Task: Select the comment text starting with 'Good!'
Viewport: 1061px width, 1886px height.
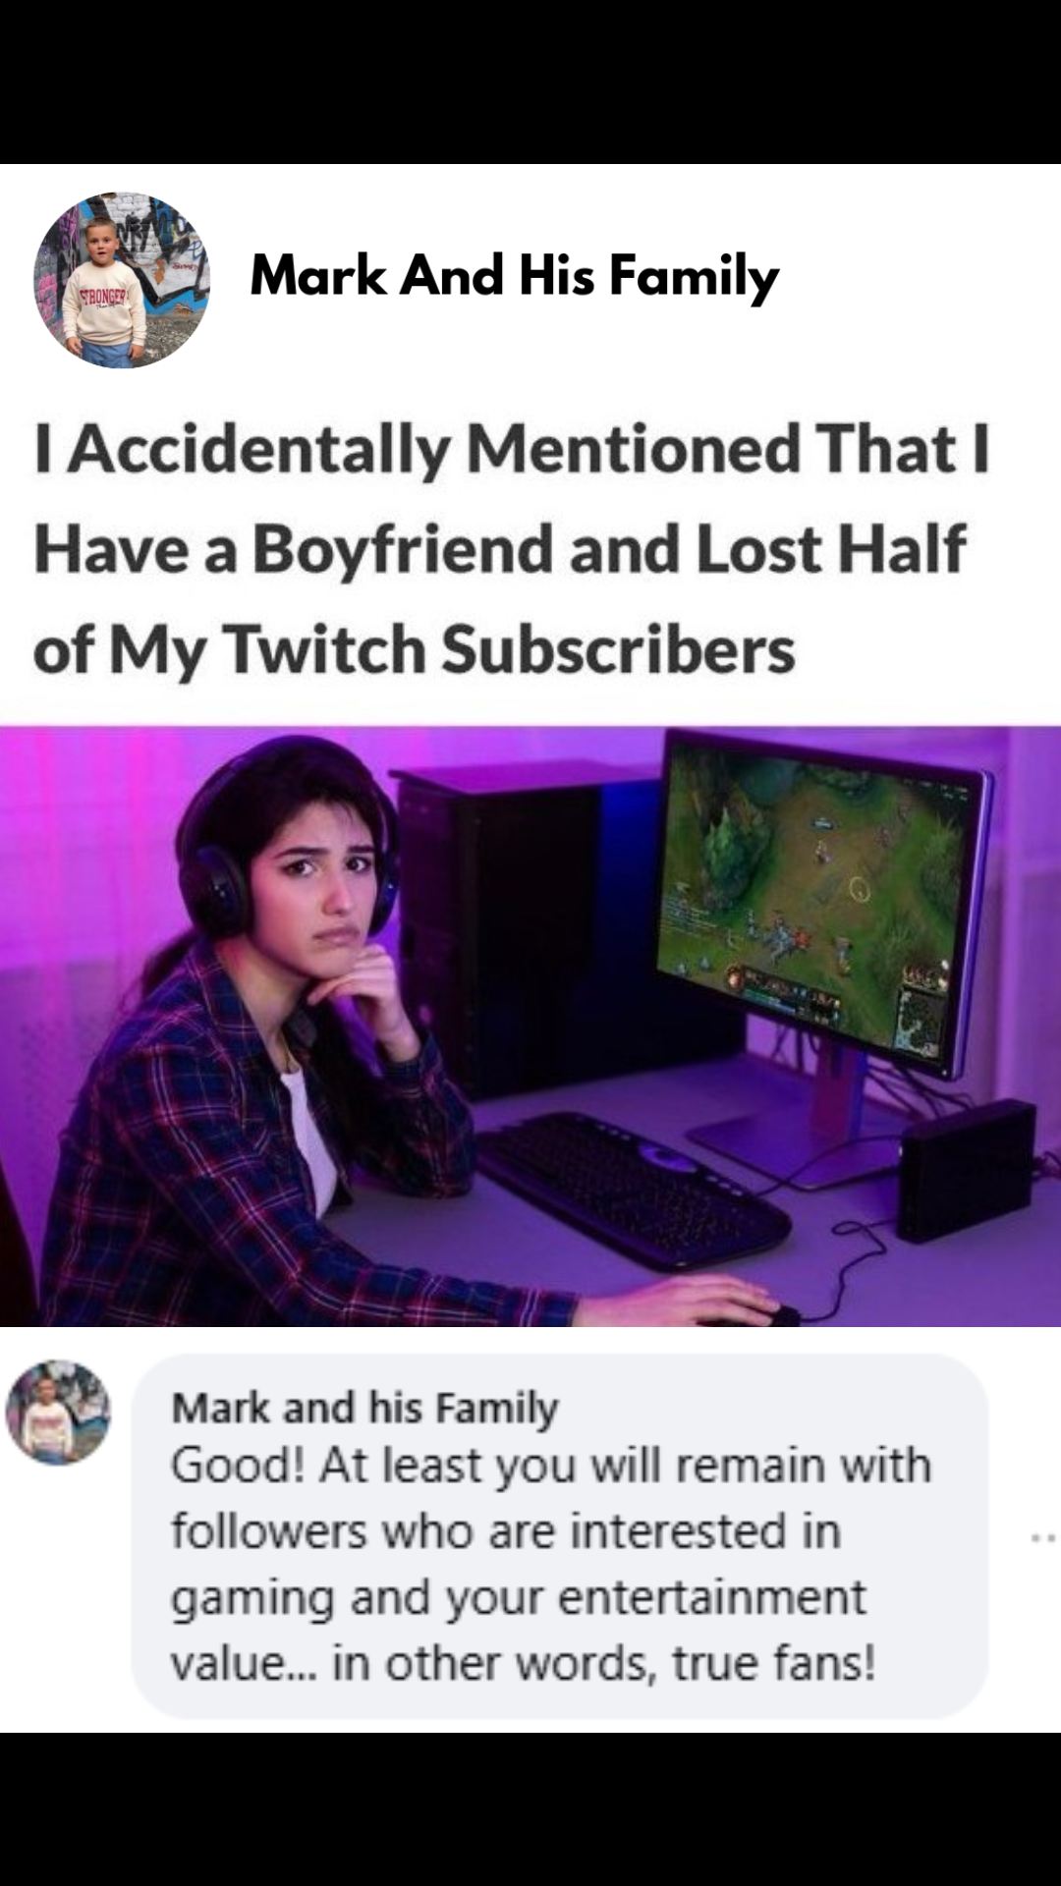Action: 550,1564
